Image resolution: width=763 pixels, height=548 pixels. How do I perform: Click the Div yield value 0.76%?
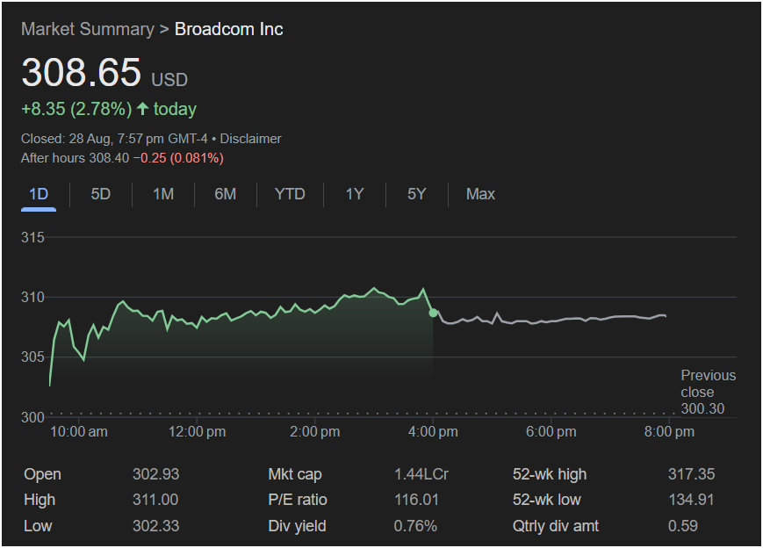(415, 526)
